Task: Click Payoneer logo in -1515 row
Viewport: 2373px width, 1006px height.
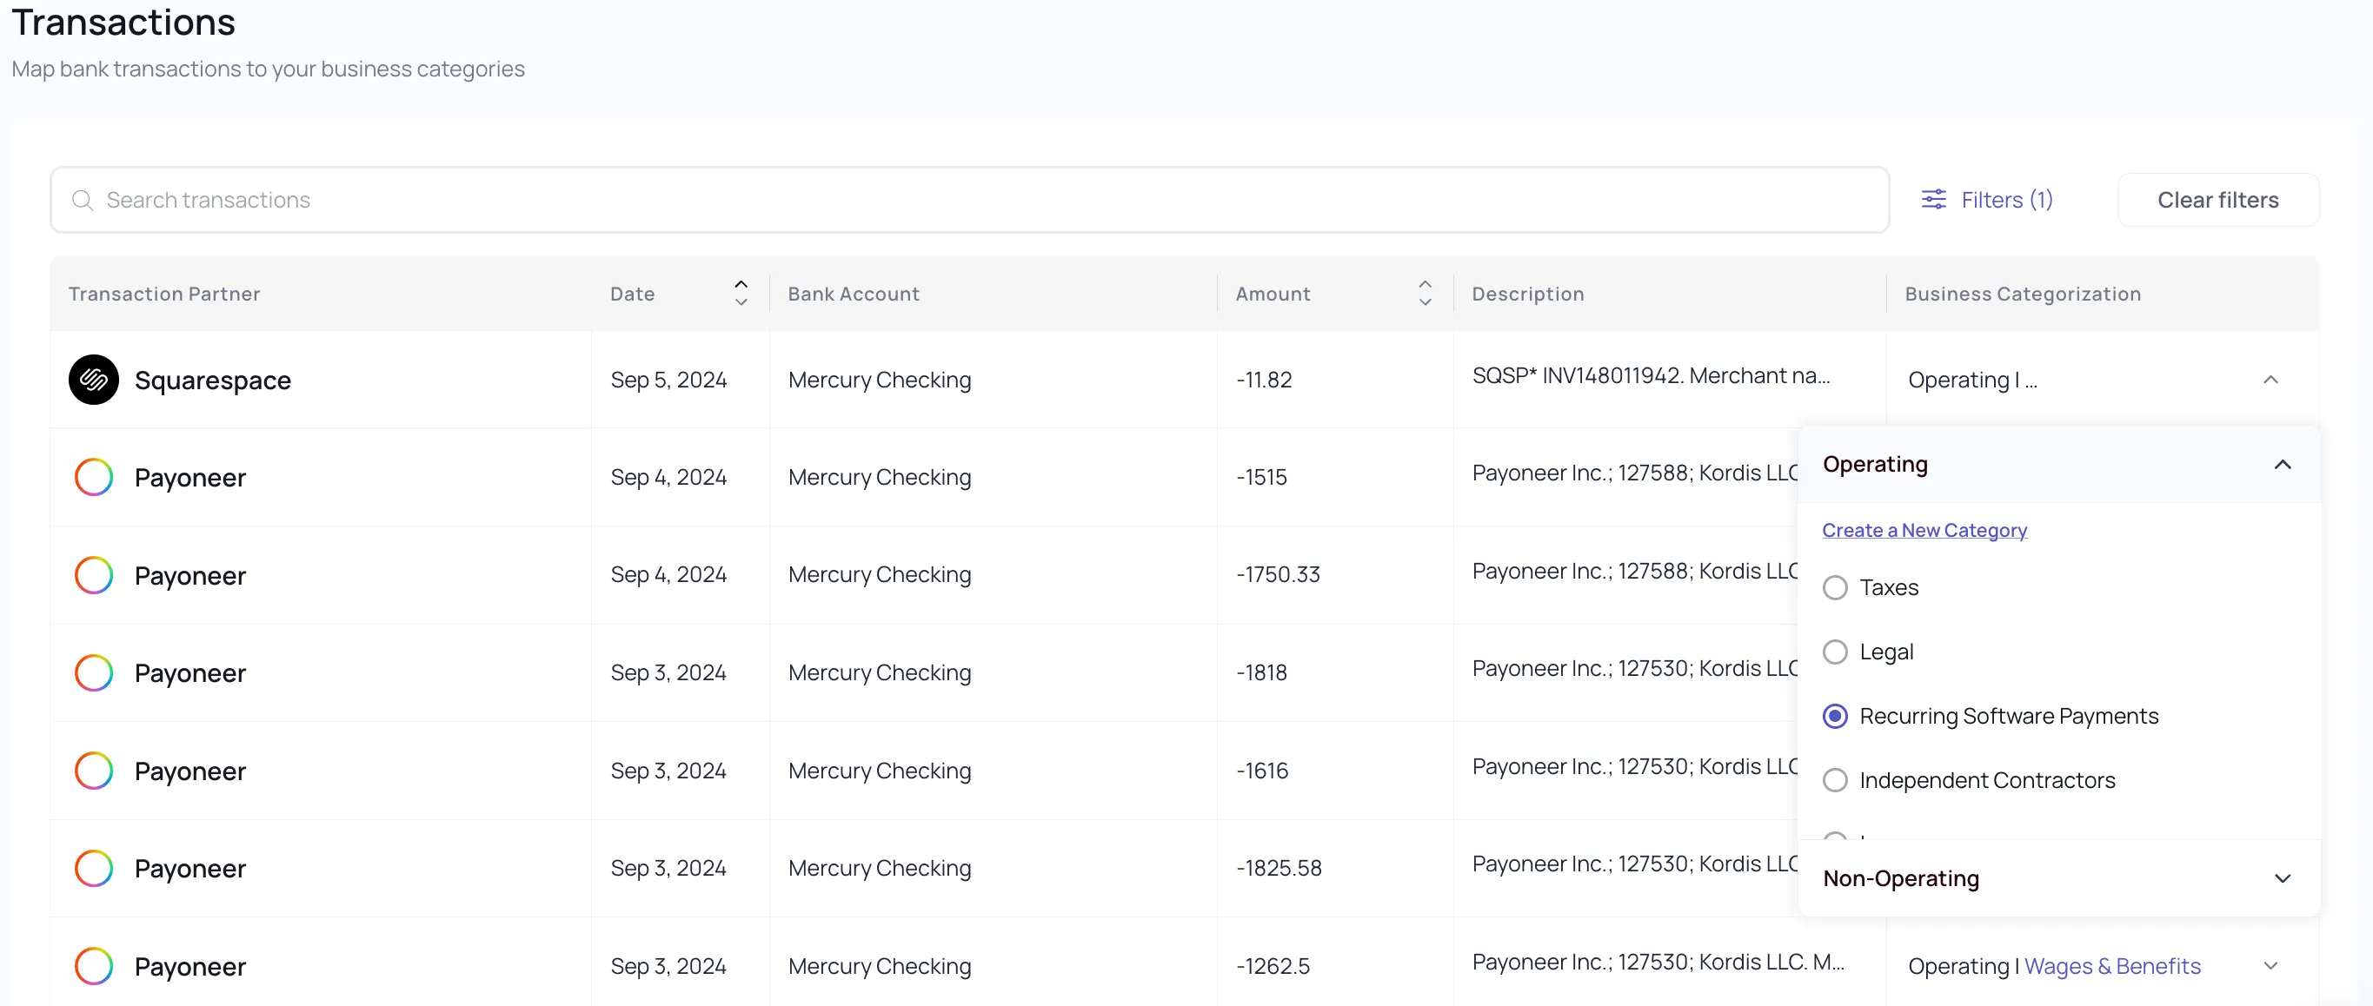Action: click(94, 477)
